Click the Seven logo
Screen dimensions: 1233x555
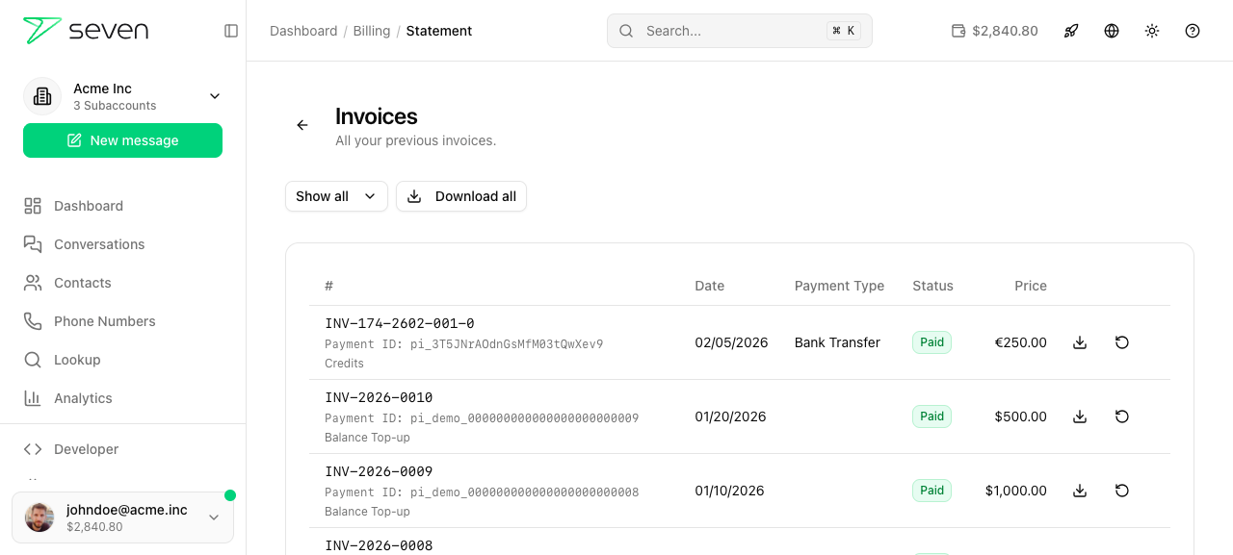[86, 31]
